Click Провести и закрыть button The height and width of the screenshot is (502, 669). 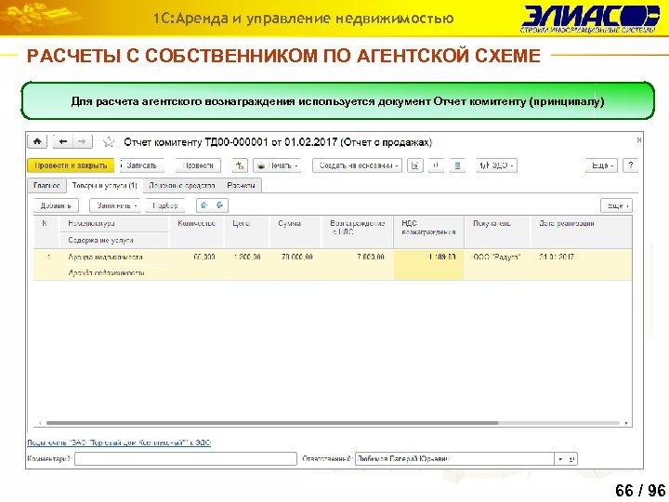71,165
